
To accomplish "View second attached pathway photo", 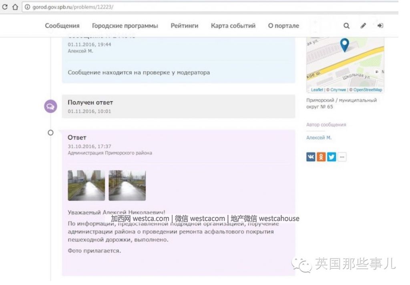I will pyautogui.click(x=127, y=185).
